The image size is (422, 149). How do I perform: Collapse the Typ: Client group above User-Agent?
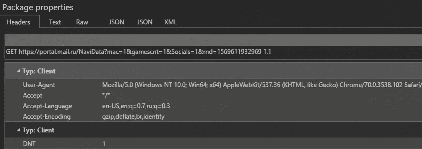coord(19,71)
